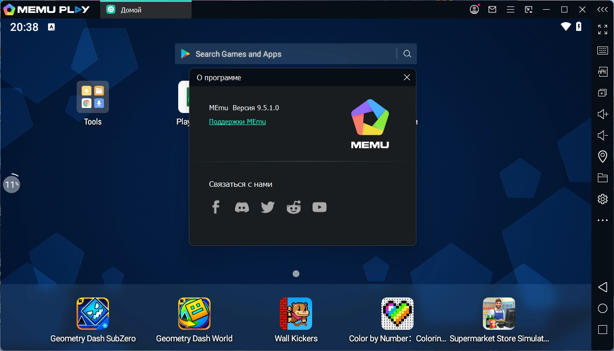Click the 20:38 clock in the status bar
Screen dimensions: 614x351
pos(24,27)
